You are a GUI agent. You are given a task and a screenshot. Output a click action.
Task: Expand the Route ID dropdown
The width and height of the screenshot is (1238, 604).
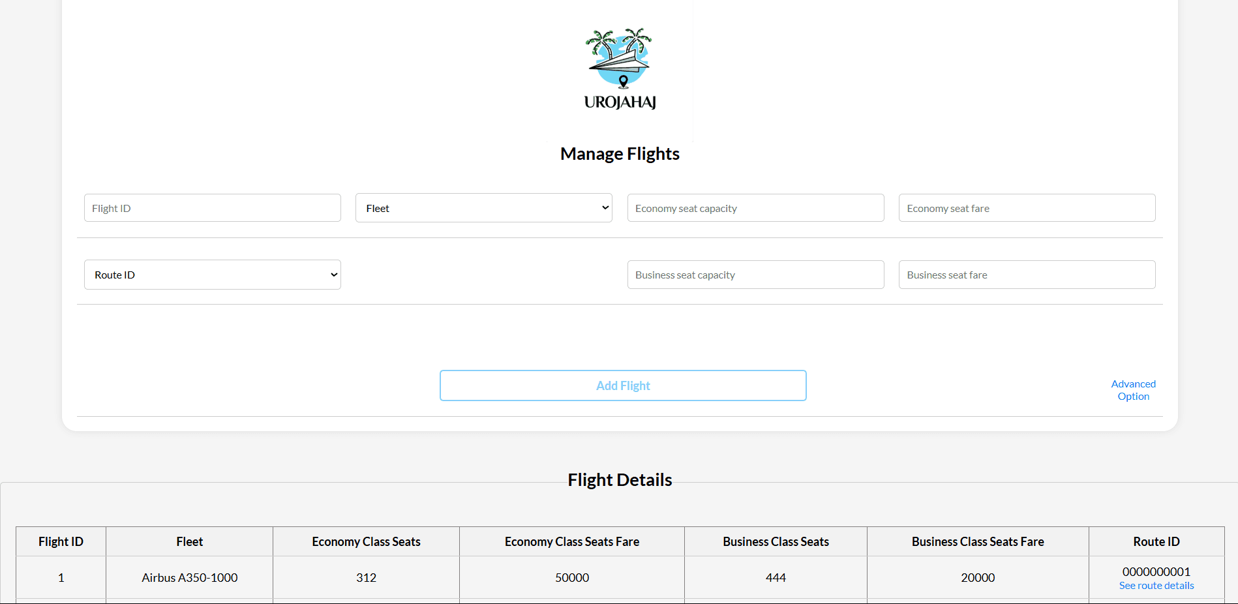(212, 275)
